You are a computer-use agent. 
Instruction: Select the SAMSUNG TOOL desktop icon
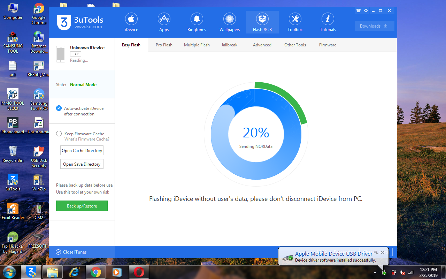(13, 42)
